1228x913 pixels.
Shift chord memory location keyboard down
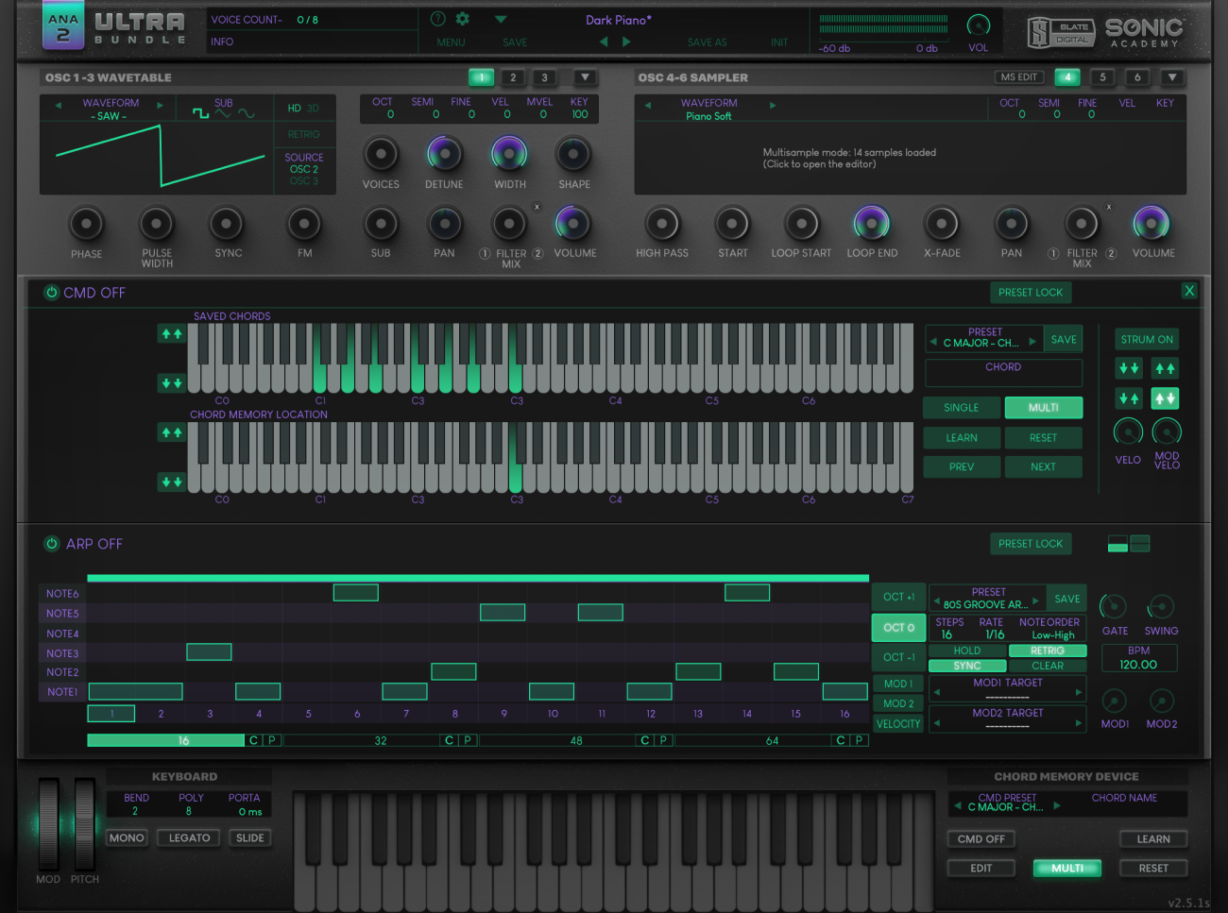coord(171,482)
